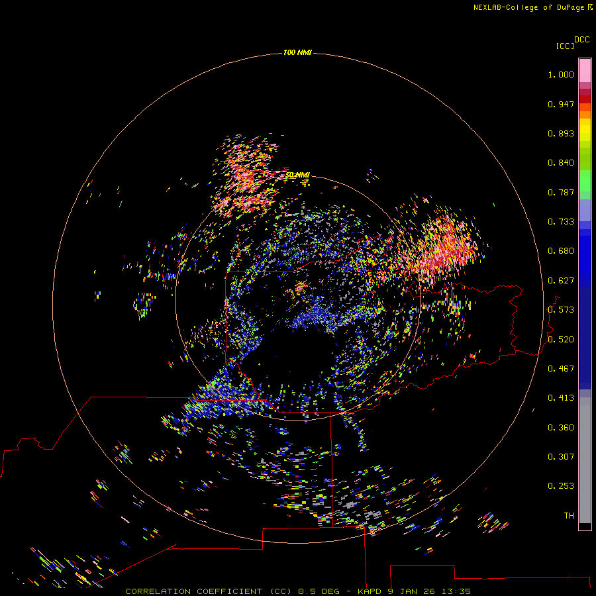The image size is (596, 596).
Task: Click the 0.253 color scale value
Action: [561, 486]
